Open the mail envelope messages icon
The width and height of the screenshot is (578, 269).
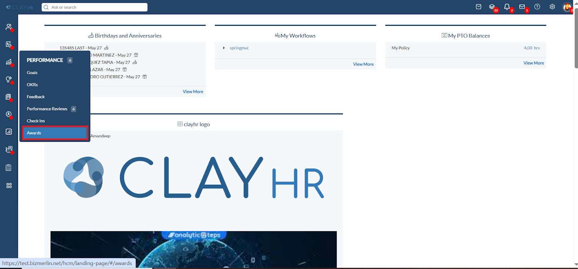pos(522,7)
